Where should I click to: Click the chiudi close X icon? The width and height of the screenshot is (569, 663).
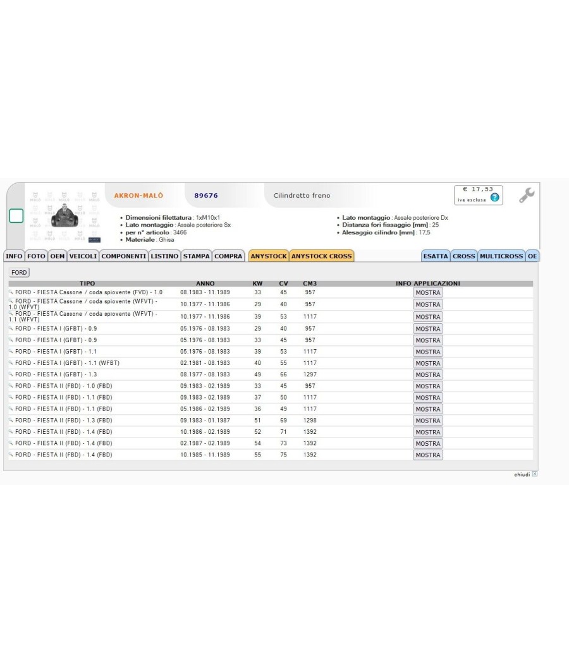[535, 474]
